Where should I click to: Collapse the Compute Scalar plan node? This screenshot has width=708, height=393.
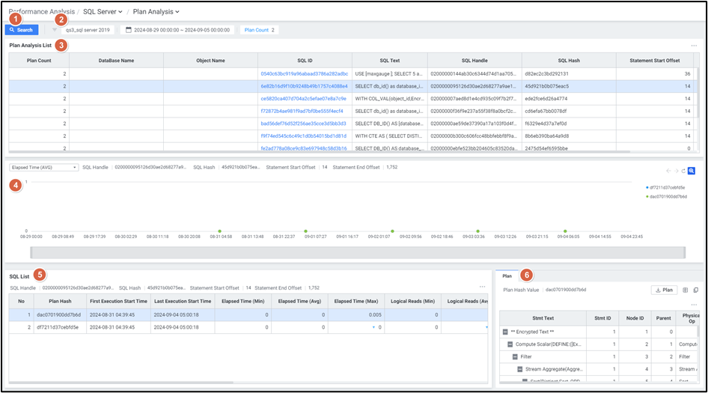(x=510, y=344)
